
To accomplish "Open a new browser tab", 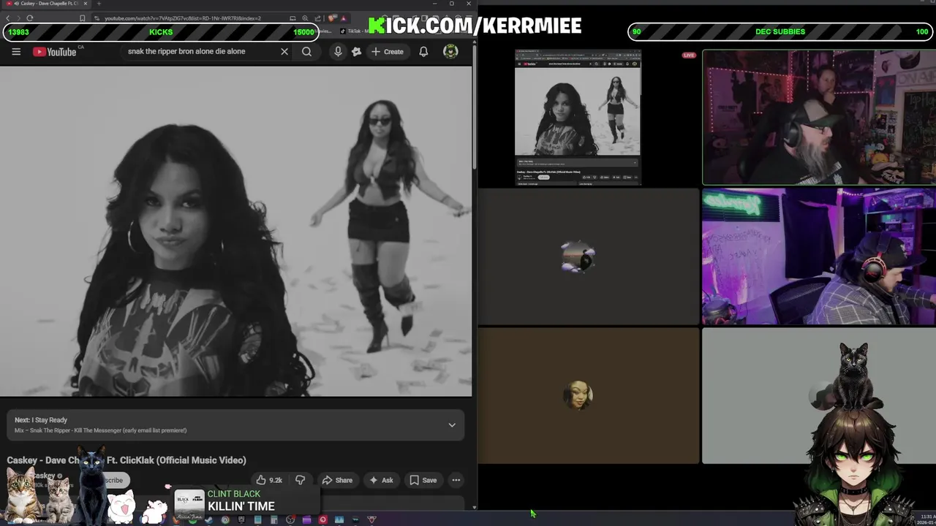I will pos(99,4).
